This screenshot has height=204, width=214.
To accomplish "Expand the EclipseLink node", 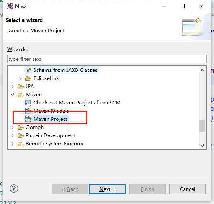I will point(20,78).
